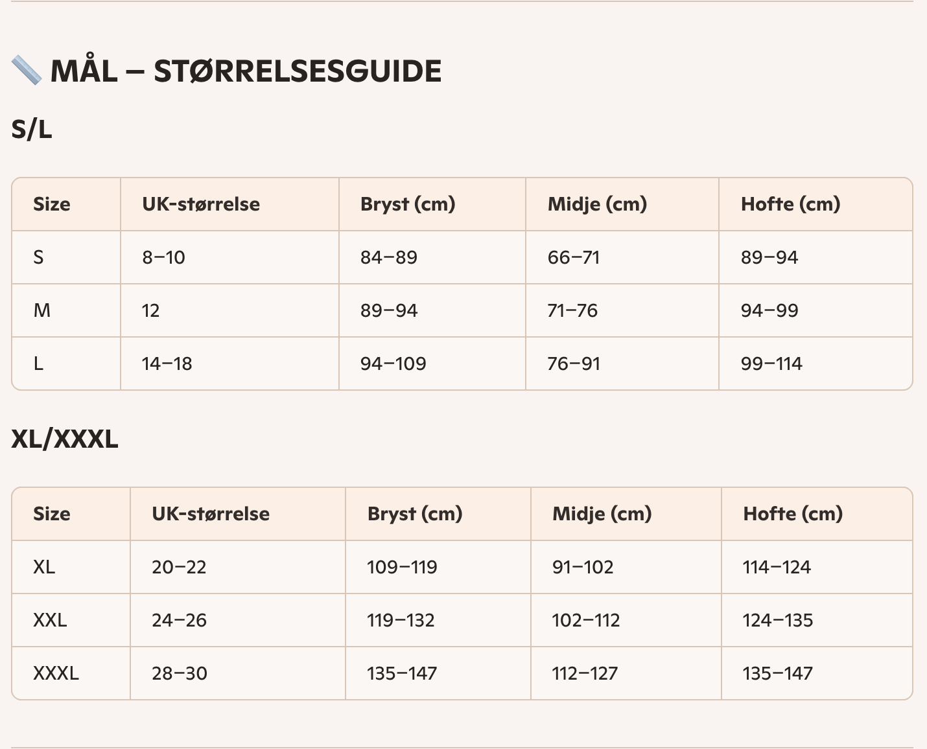This screenshot has width=927, height=749.
Task: Select the XL/XXXL section heading
Action: pos(65,439)
